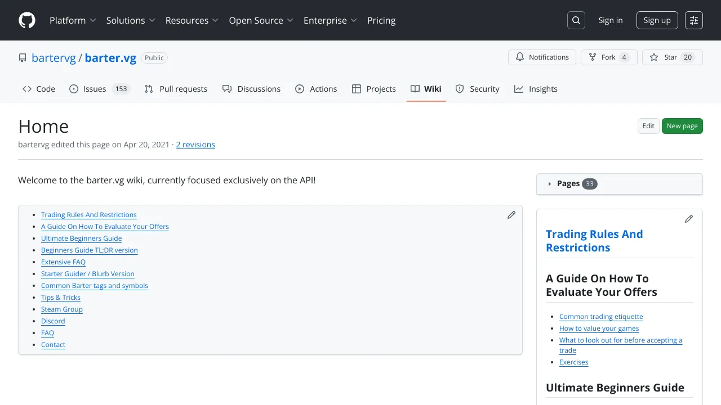The image size is (721, 405).
Task: Open the Pricing menu item
Action: pos(381,20)
